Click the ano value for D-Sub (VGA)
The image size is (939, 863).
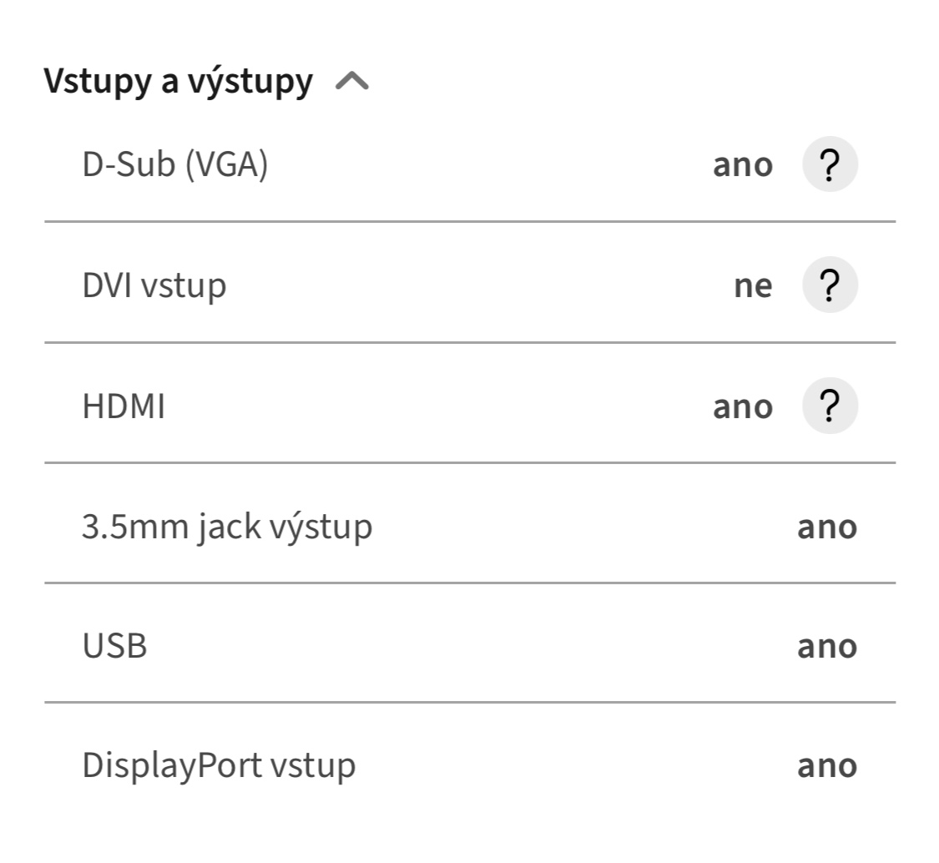coord(742,165)
